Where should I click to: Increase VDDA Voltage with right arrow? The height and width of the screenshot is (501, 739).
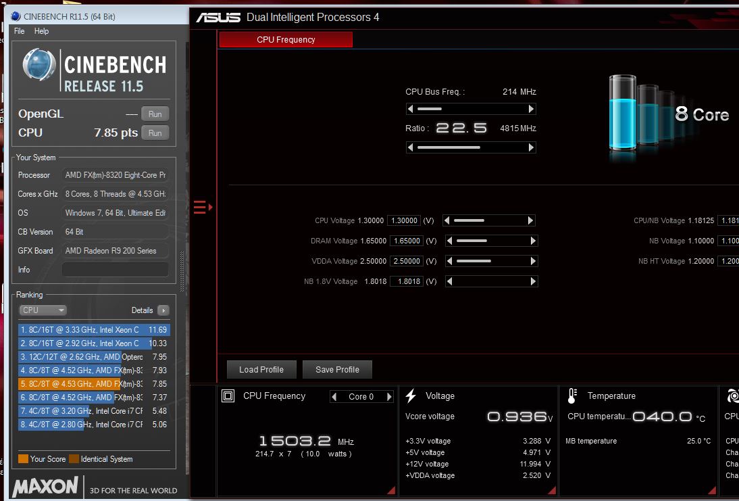[x=533, y=261]
